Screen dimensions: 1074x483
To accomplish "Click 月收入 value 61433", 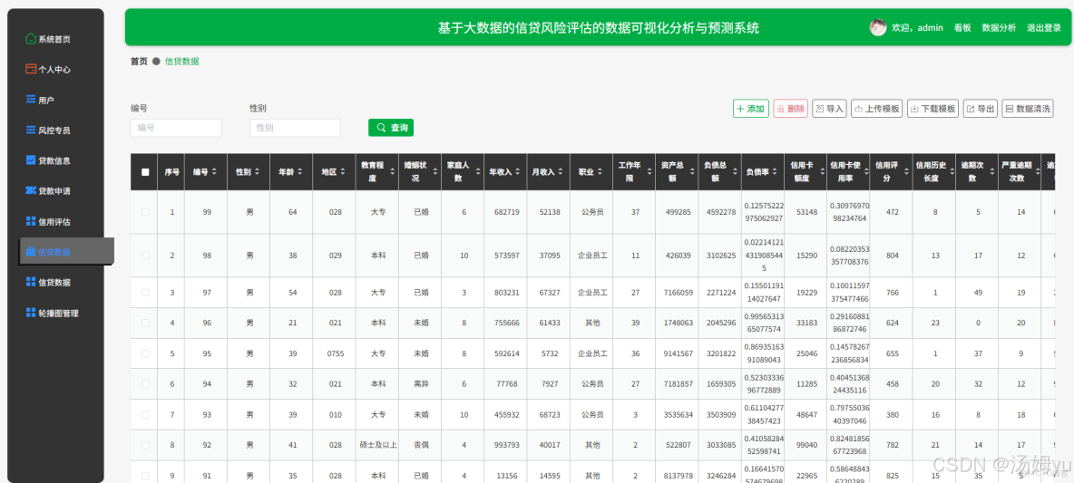I will [x=550, y=323].
